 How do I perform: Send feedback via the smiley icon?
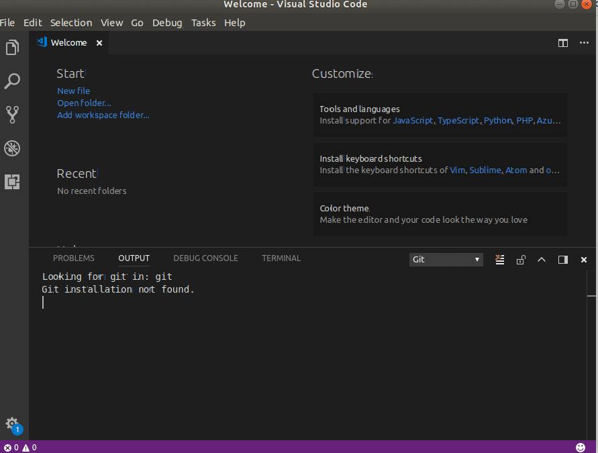tap(580, 447)
